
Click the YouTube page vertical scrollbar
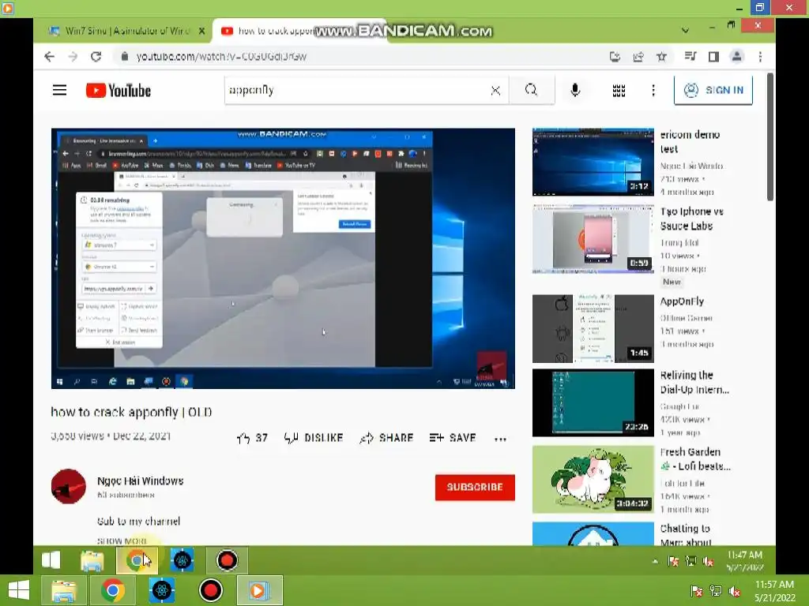[x=769, y=137]
